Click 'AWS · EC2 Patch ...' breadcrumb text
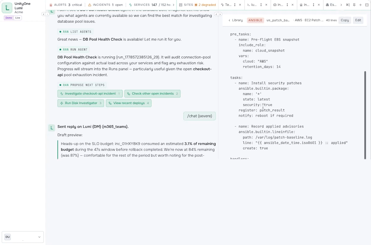 pyautogui.click(x=308, y=20)
